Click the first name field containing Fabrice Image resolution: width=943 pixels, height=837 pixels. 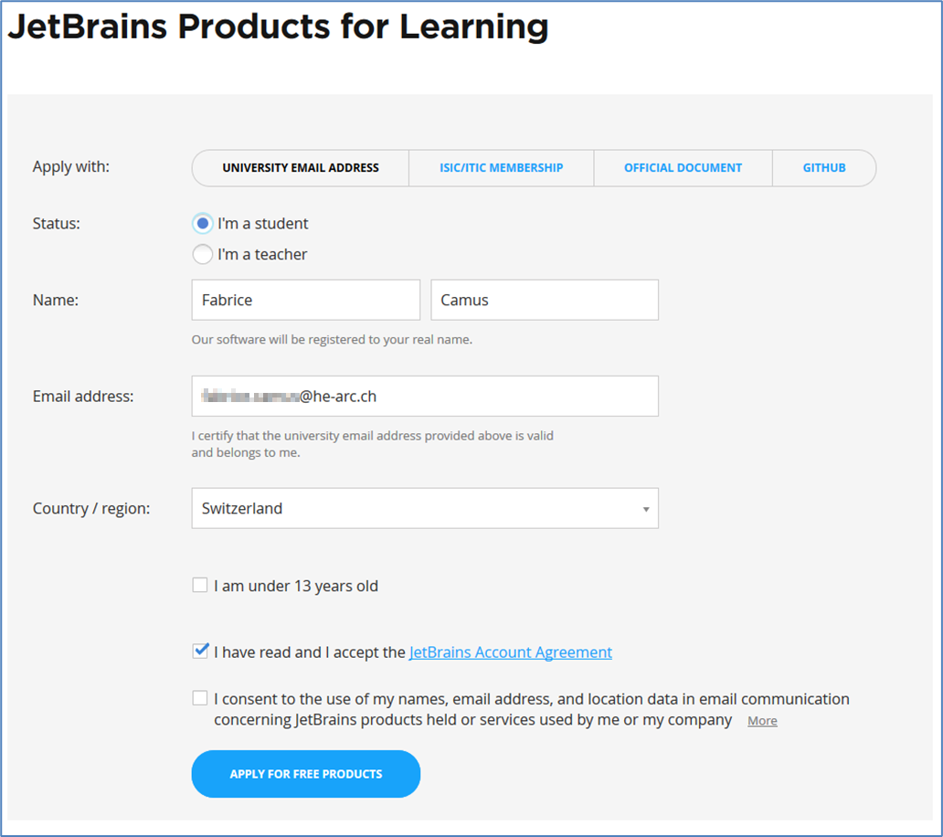point(305,300)
